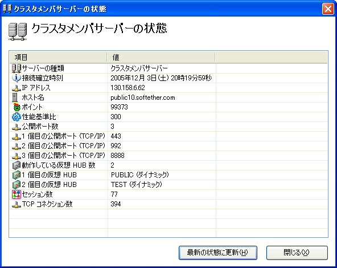Click the セッション数 colorful icon
337x268 pixels.
17,194
